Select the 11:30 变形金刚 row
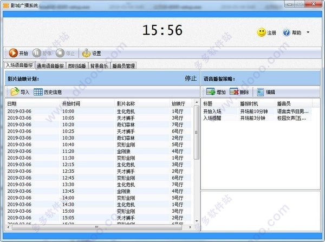The width and height of the screenshot is (325, 242). click(x=99, y=158)
